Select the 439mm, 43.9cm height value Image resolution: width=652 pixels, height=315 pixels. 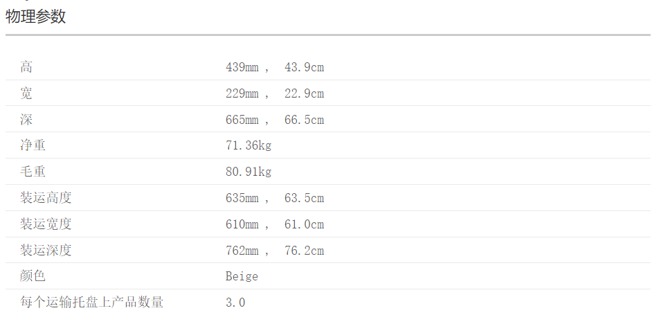(274, 67)
